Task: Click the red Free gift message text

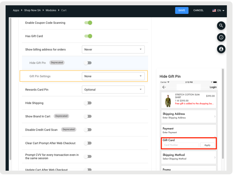Action: pos(194,103)
